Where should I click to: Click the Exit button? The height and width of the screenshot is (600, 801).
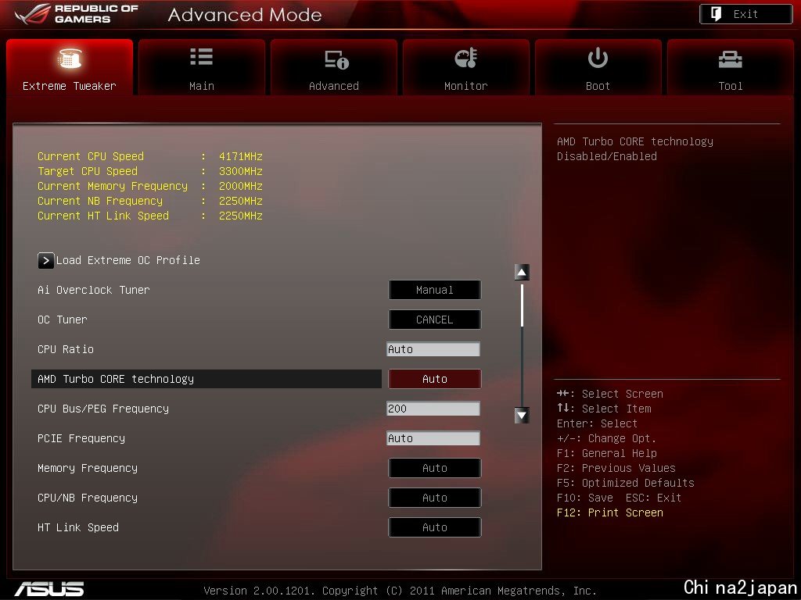[745, 14]
